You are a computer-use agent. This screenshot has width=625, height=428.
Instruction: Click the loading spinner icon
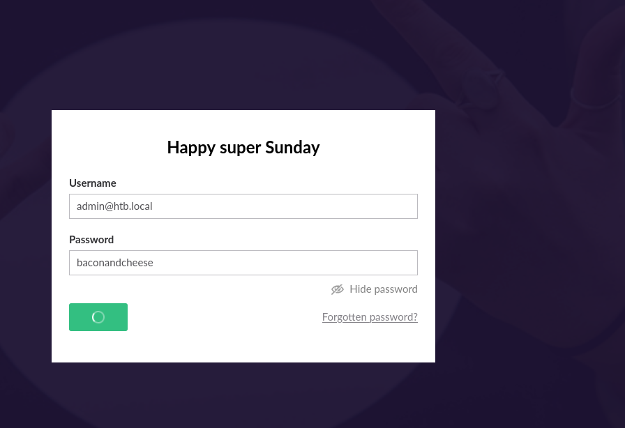coord(98,317)
